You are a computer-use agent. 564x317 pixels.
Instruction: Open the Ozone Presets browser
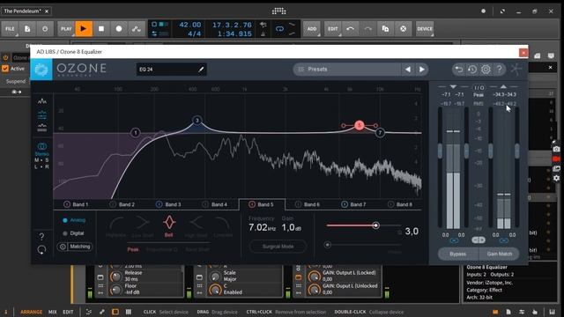[347, 69]
